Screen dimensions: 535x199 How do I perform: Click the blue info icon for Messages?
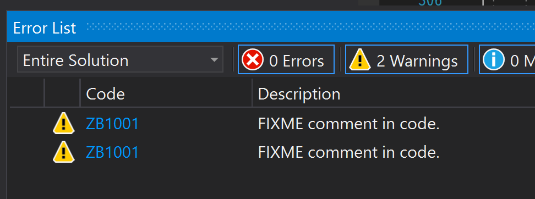click(x=493, y=60)
